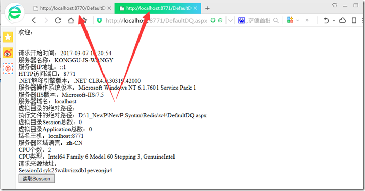The image size is (365, 191).
Task: Reload the page with refresh icon
Action: (x=58, y=20)
